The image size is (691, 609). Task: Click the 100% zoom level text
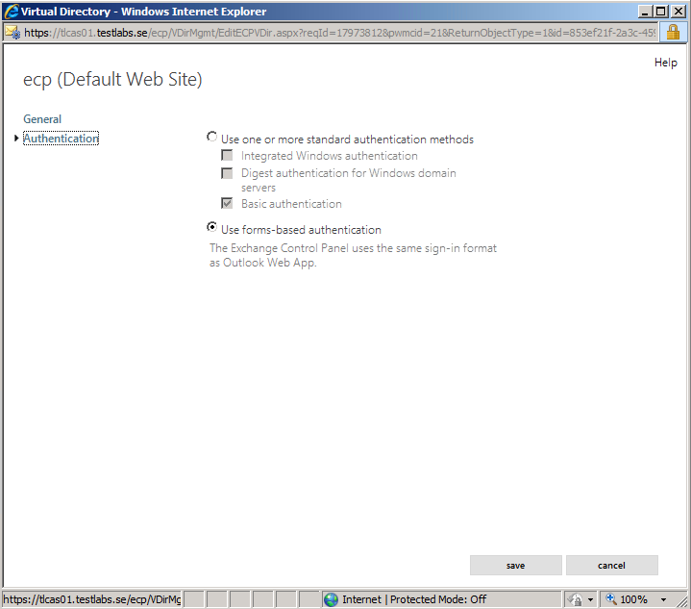[x=633, y=599]
